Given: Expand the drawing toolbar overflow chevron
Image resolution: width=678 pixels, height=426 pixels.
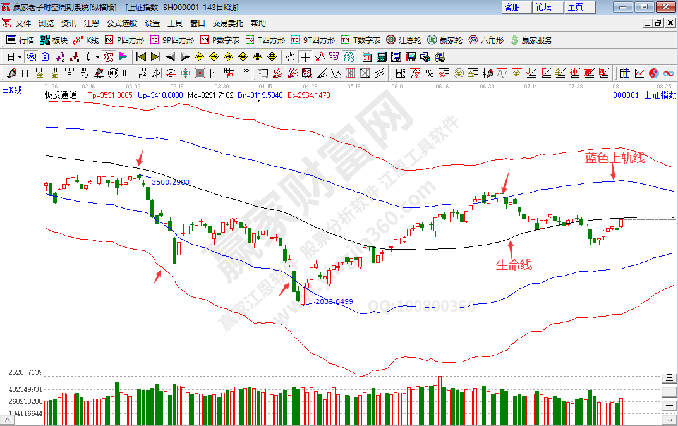Looking at the screenshot, I should [246, 71].
